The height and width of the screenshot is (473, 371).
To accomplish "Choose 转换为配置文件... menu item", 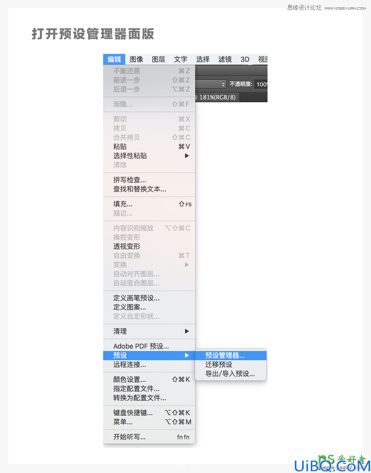I will coord(149,398).
